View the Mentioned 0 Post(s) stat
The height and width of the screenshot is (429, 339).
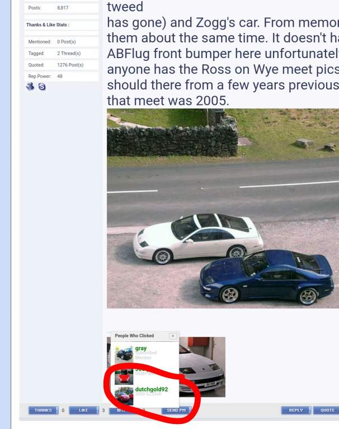(x=62, y=42)
